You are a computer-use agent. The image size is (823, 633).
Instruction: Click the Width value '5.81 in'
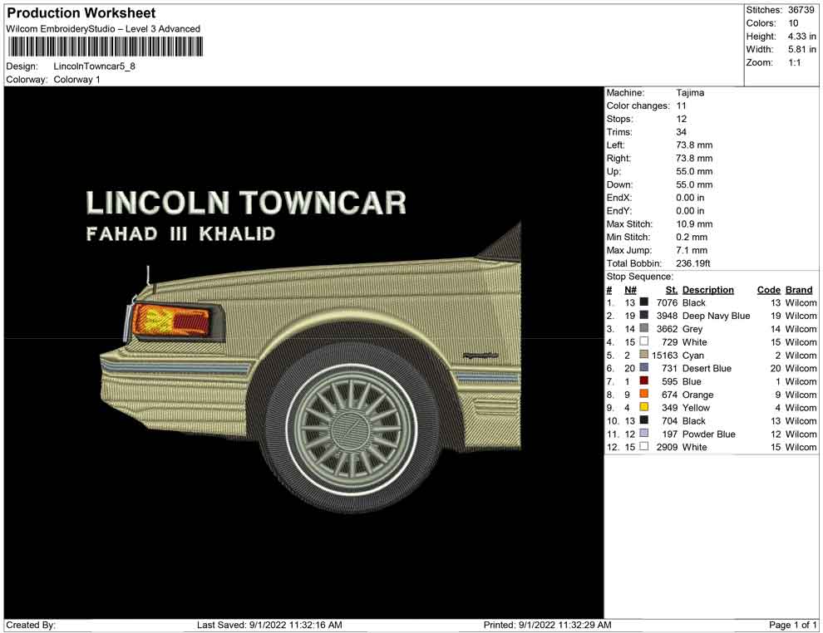click(x=801, y=49)
